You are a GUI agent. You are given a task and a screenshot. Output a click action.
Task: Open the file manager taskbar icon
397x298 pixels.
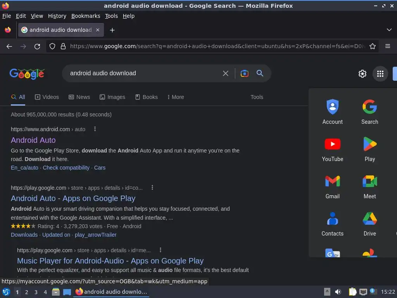[56, 292]
